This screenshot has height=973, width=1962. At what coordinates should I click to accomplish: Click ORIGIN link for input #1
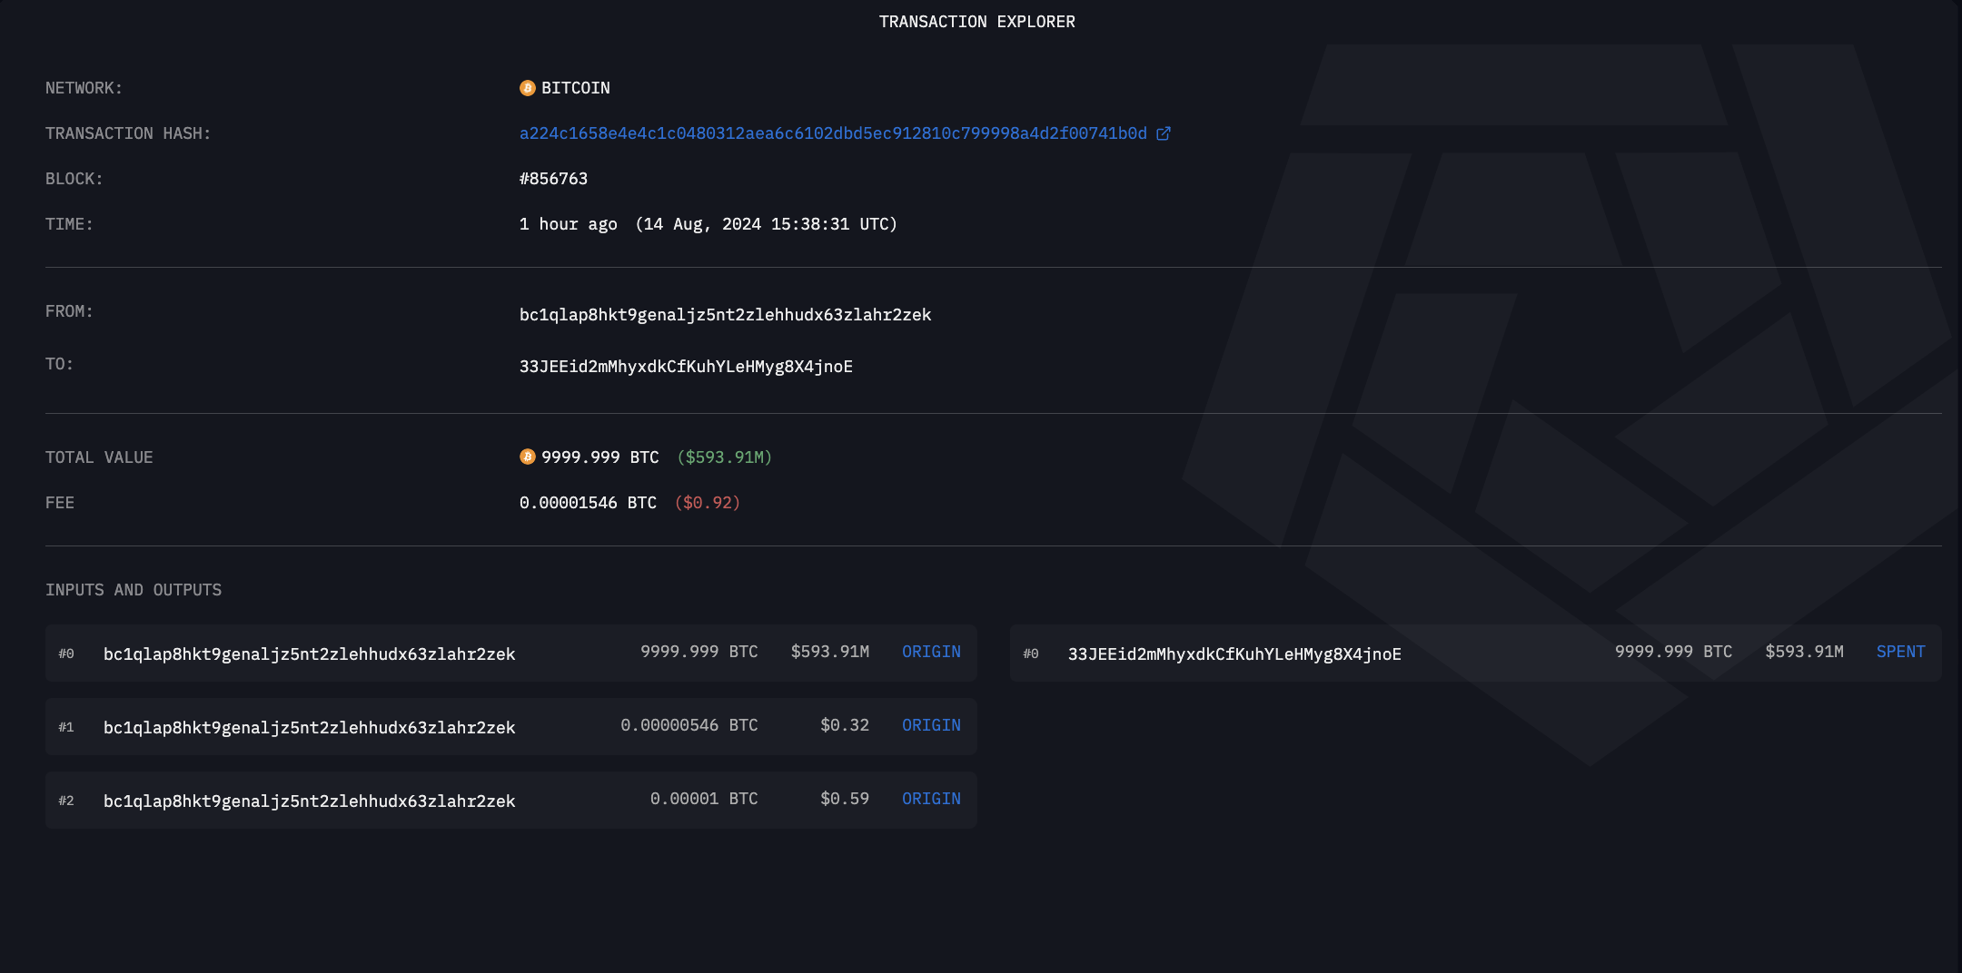tap(931, 725)
